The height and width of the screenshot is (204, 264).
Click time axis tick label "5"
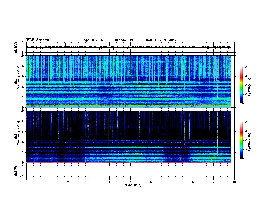click(130, 182)
